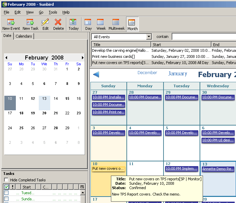Image resolution: width=236 pixels, height=203 pixels.
Task: Open the task list column picker
Action: tap(82, 187)
